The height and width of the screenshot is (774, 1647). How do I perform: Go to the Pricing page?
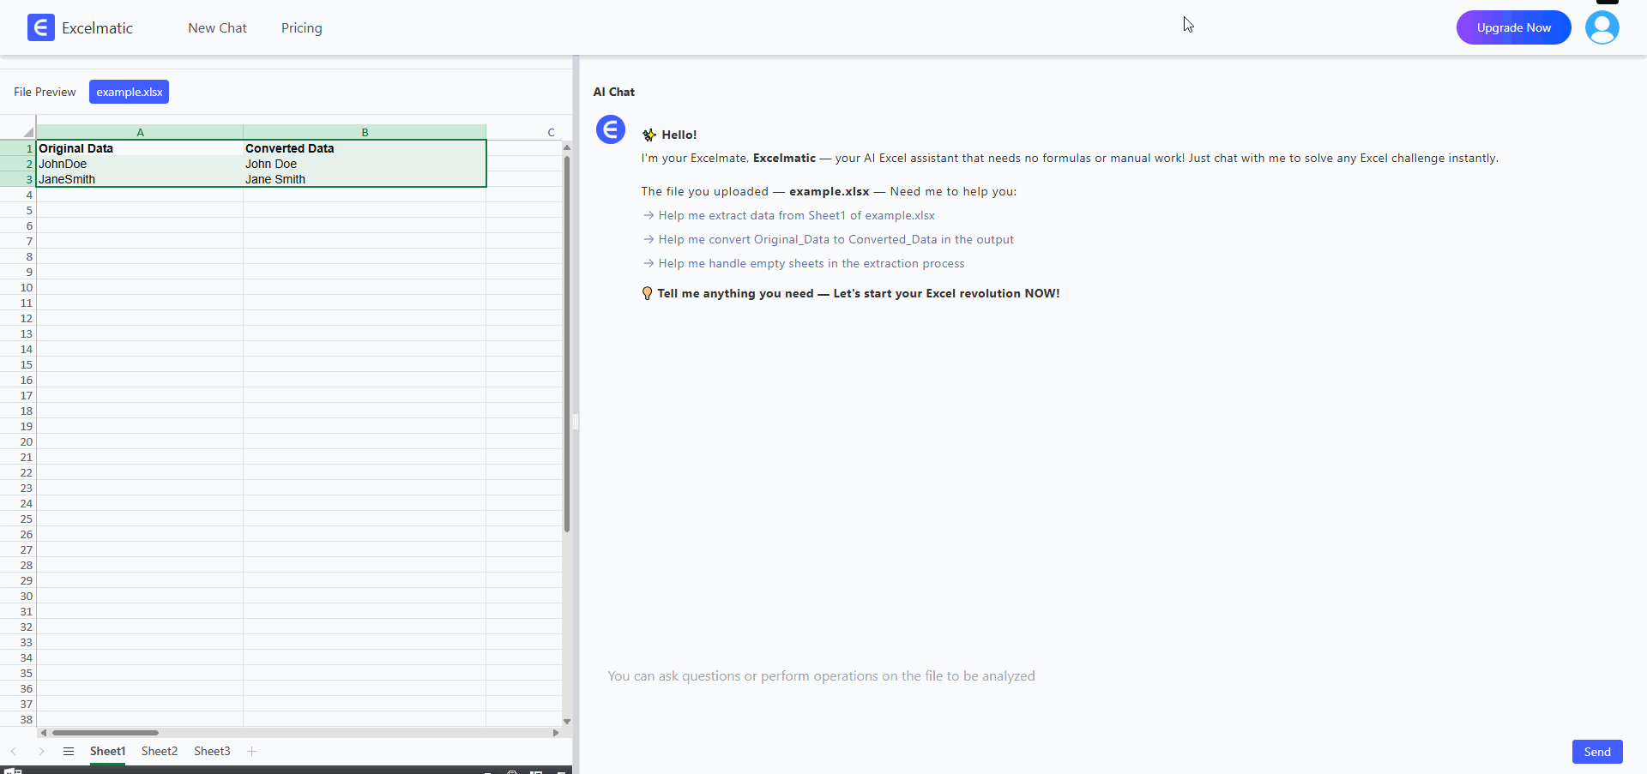coord(302,28)
